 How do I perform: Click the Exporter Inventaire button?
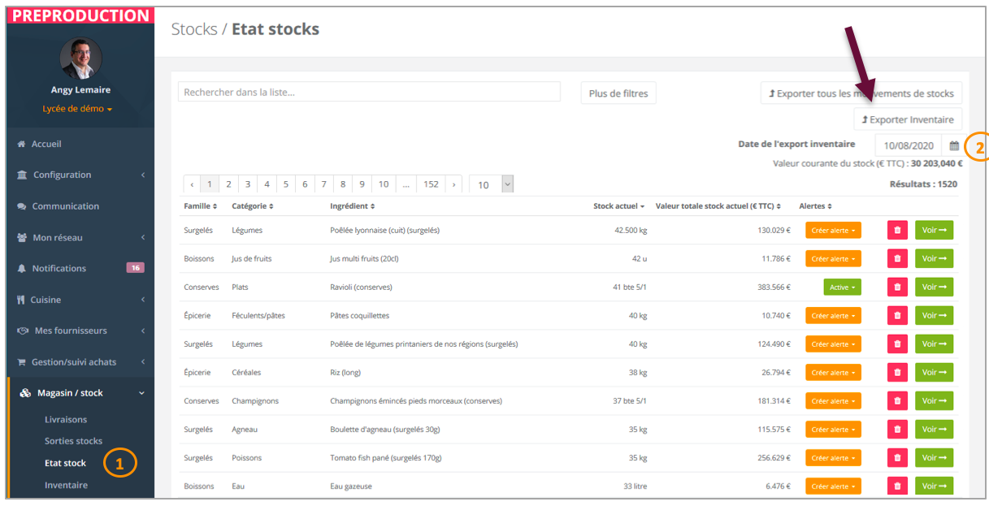coord(908,119)
